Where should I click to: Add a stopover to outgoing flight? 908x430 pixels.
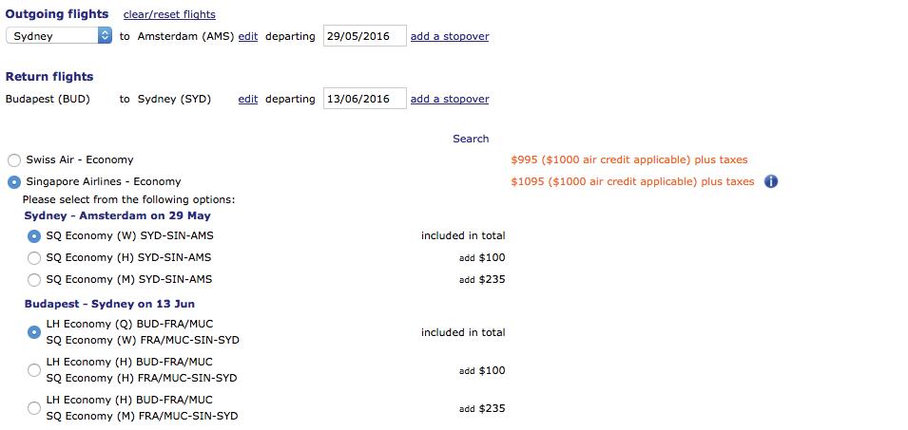point(450,36)
